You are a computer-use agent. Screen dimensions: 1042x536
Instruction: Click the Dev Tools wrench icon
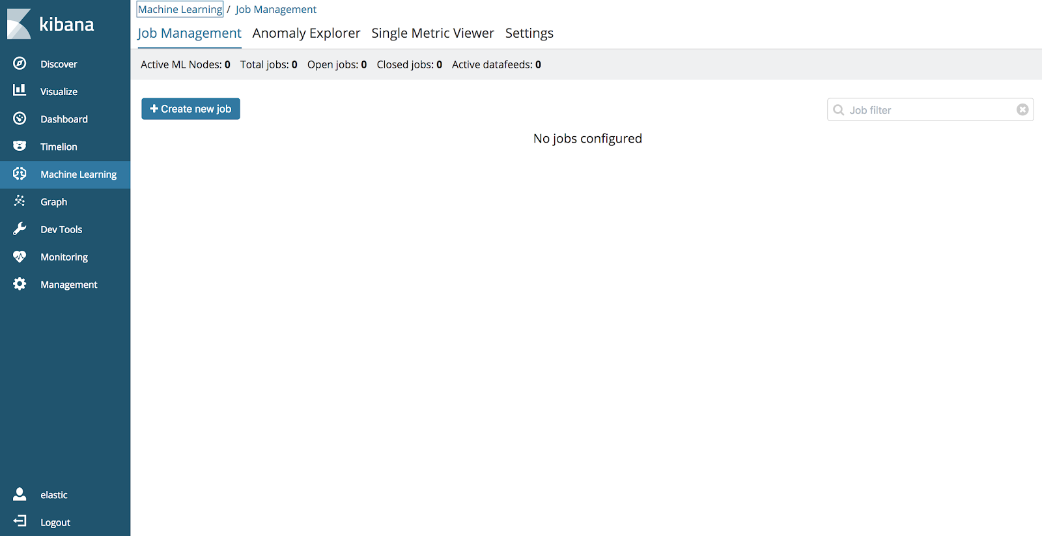click(20, 229)
